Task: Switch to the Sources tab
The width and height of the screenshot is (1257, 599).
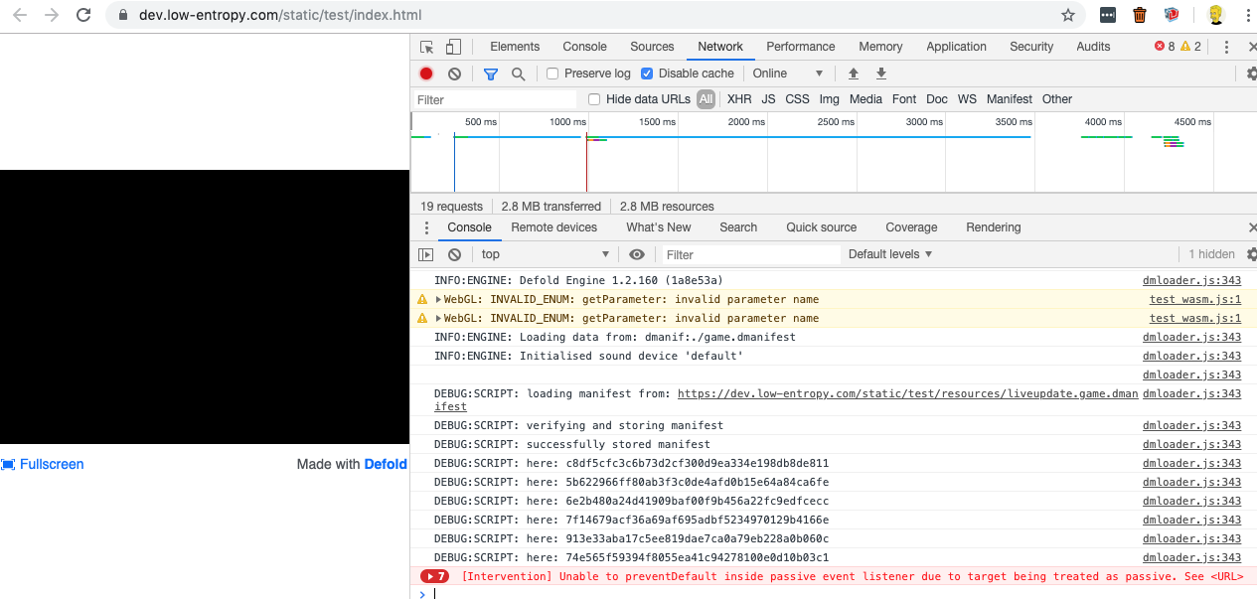Action: pos(652,47)
